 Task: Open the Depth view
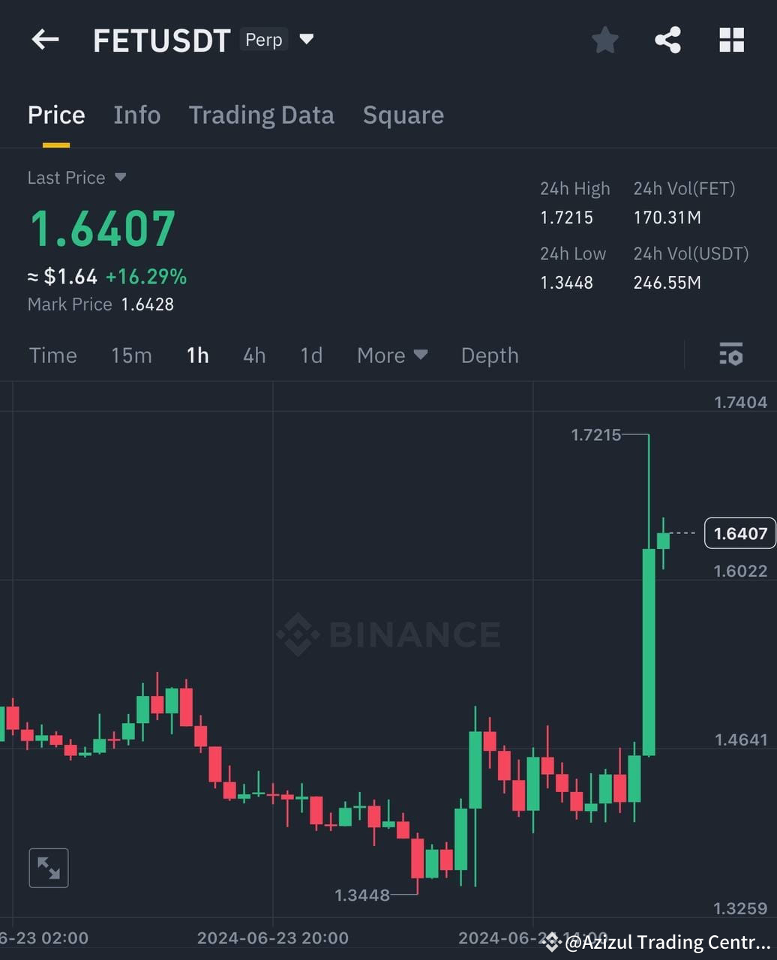pyautogui.click(x=490, y=355)
